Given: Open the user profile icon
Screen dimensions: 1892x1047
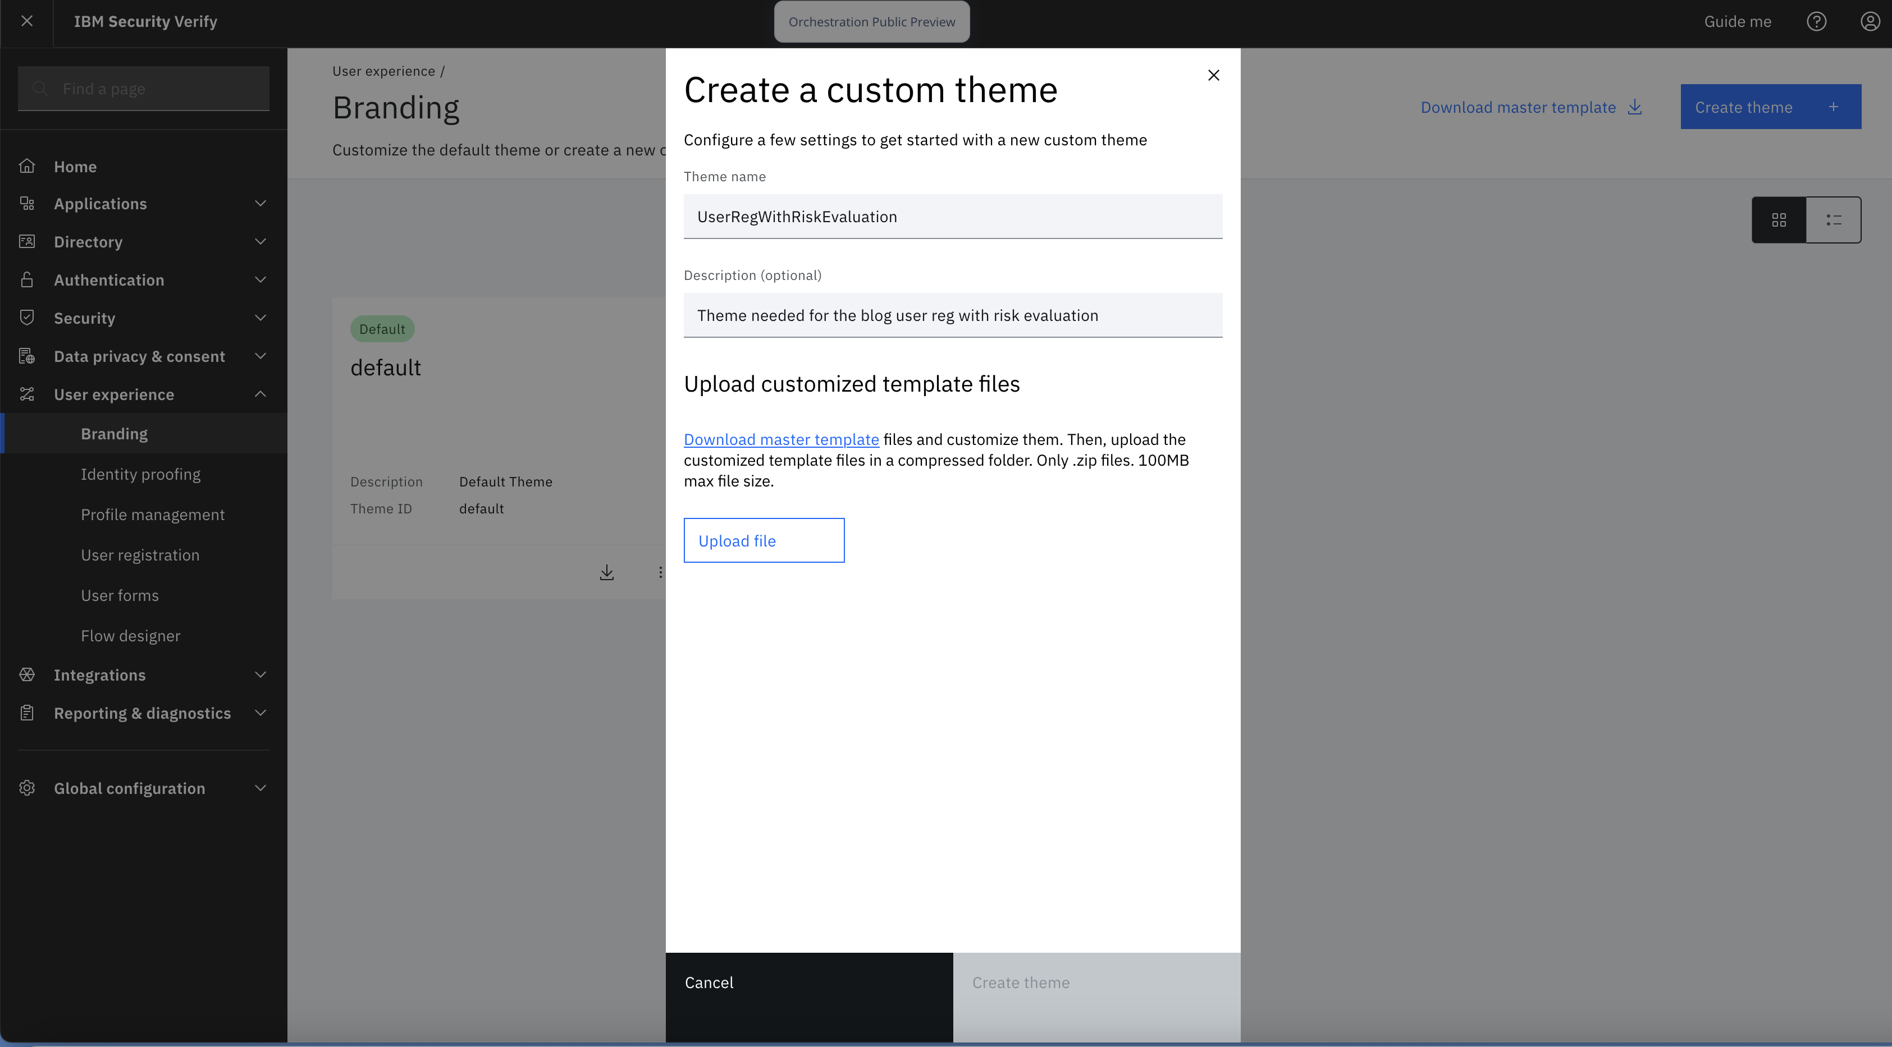Looking at the screenshot, I should click(1869, 21).
